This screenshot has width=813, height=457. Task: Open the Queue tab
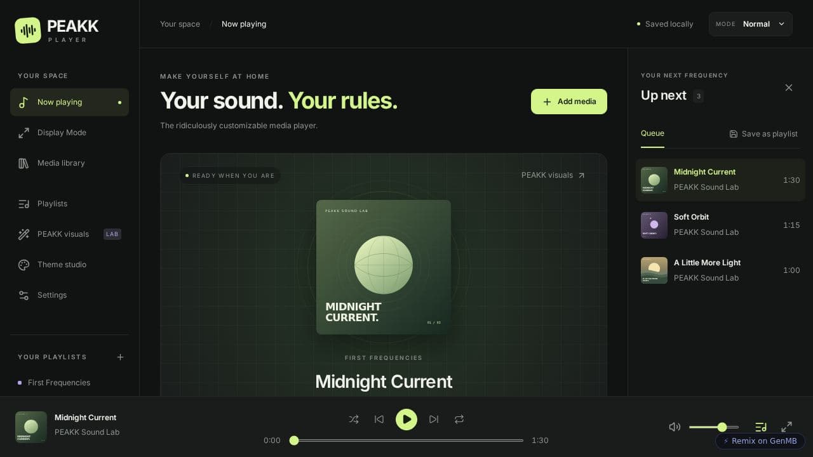click(652, 133)
